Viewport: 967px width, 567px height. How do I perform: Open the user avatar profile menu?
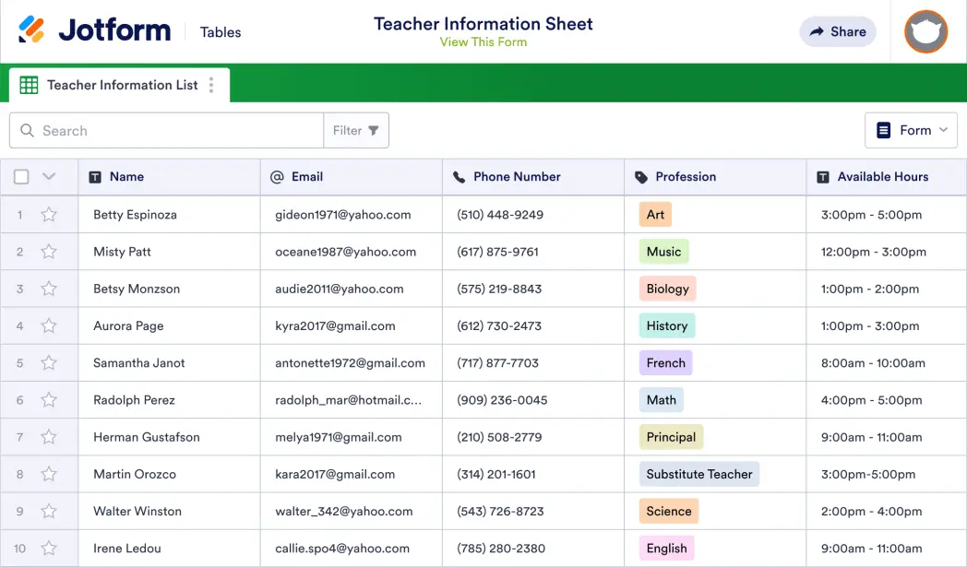click(x=925, y=31)
